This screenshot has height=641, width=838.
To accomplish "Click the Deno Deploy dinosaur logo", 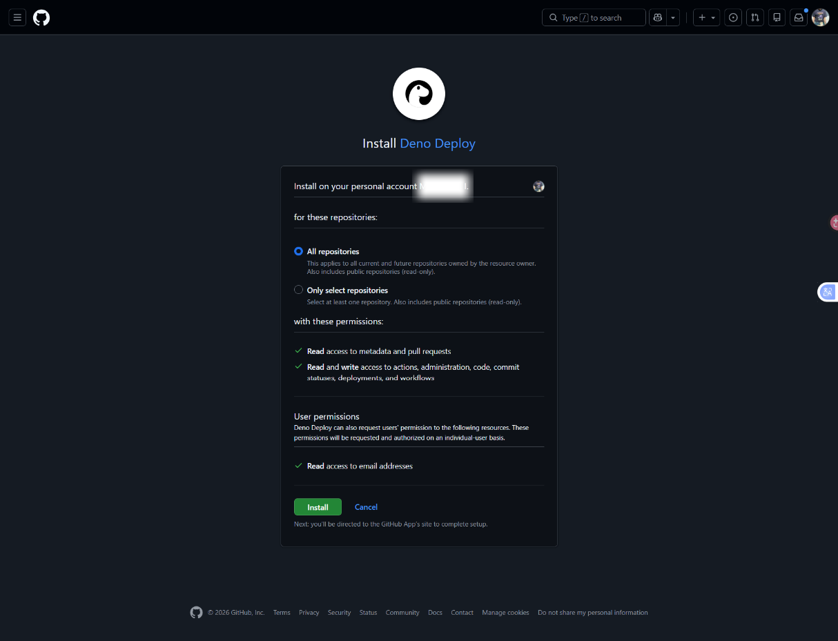I will coord(419,94).
